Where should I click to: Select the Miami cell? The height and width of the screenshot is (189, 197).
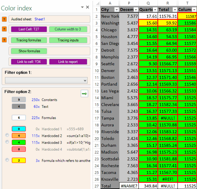click(110, 98)
